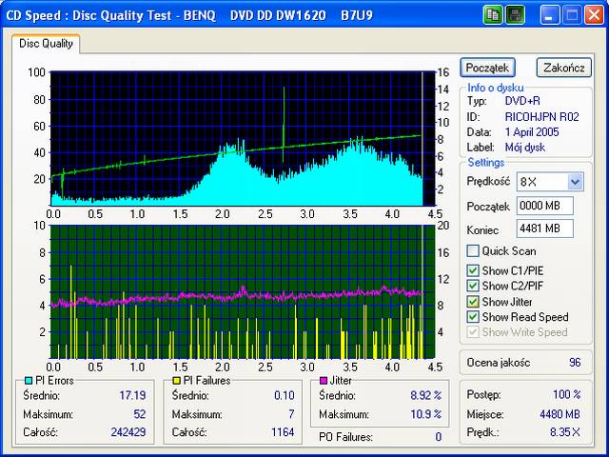Click the quality score 96
This screenshot has height=457, width=609.
point(575,363)
